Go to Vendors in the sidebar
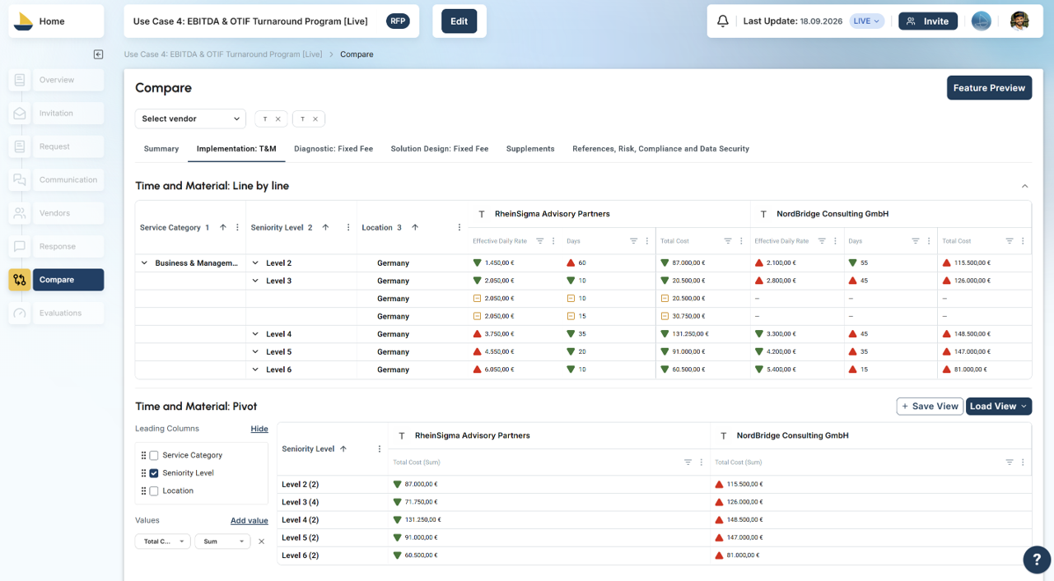This screenshot has width=1054, height=581. 68,213
